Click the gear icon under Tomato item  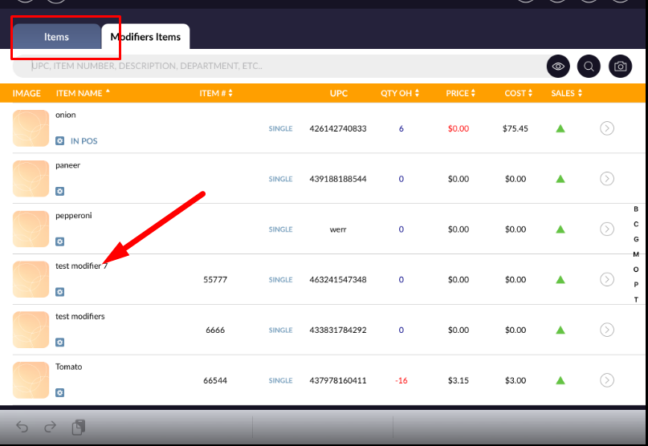pyautogui.click(x=60, y=392)
